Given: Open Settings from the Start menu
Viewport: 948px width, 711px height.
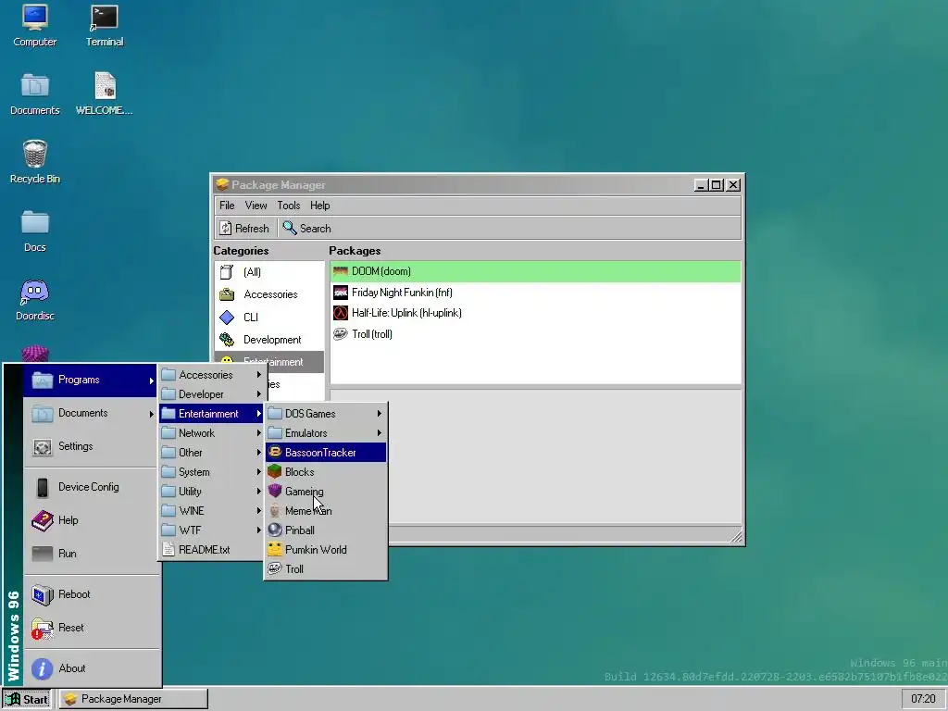Looking at the screenshot, I should [x=90, y=446].
